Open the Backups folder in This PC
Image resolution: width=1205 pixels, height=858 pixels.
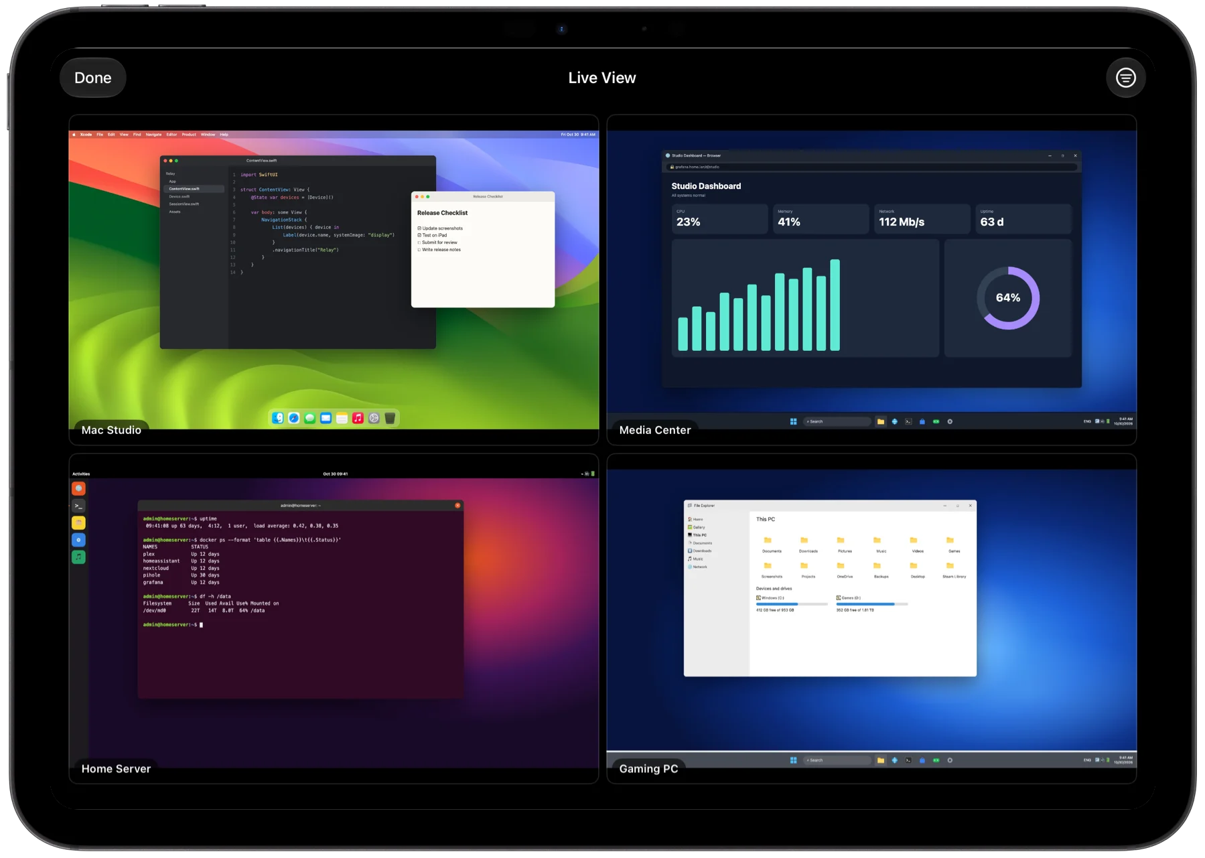tap(881, 569)
